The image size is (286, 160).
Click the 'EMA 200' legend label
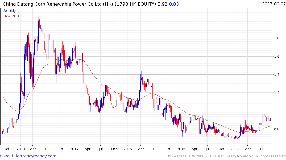[11, 16]
